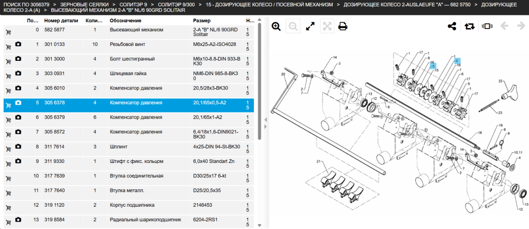Add part 319 8584 to cart
This screenshot has height=229, width=529.
8,222
